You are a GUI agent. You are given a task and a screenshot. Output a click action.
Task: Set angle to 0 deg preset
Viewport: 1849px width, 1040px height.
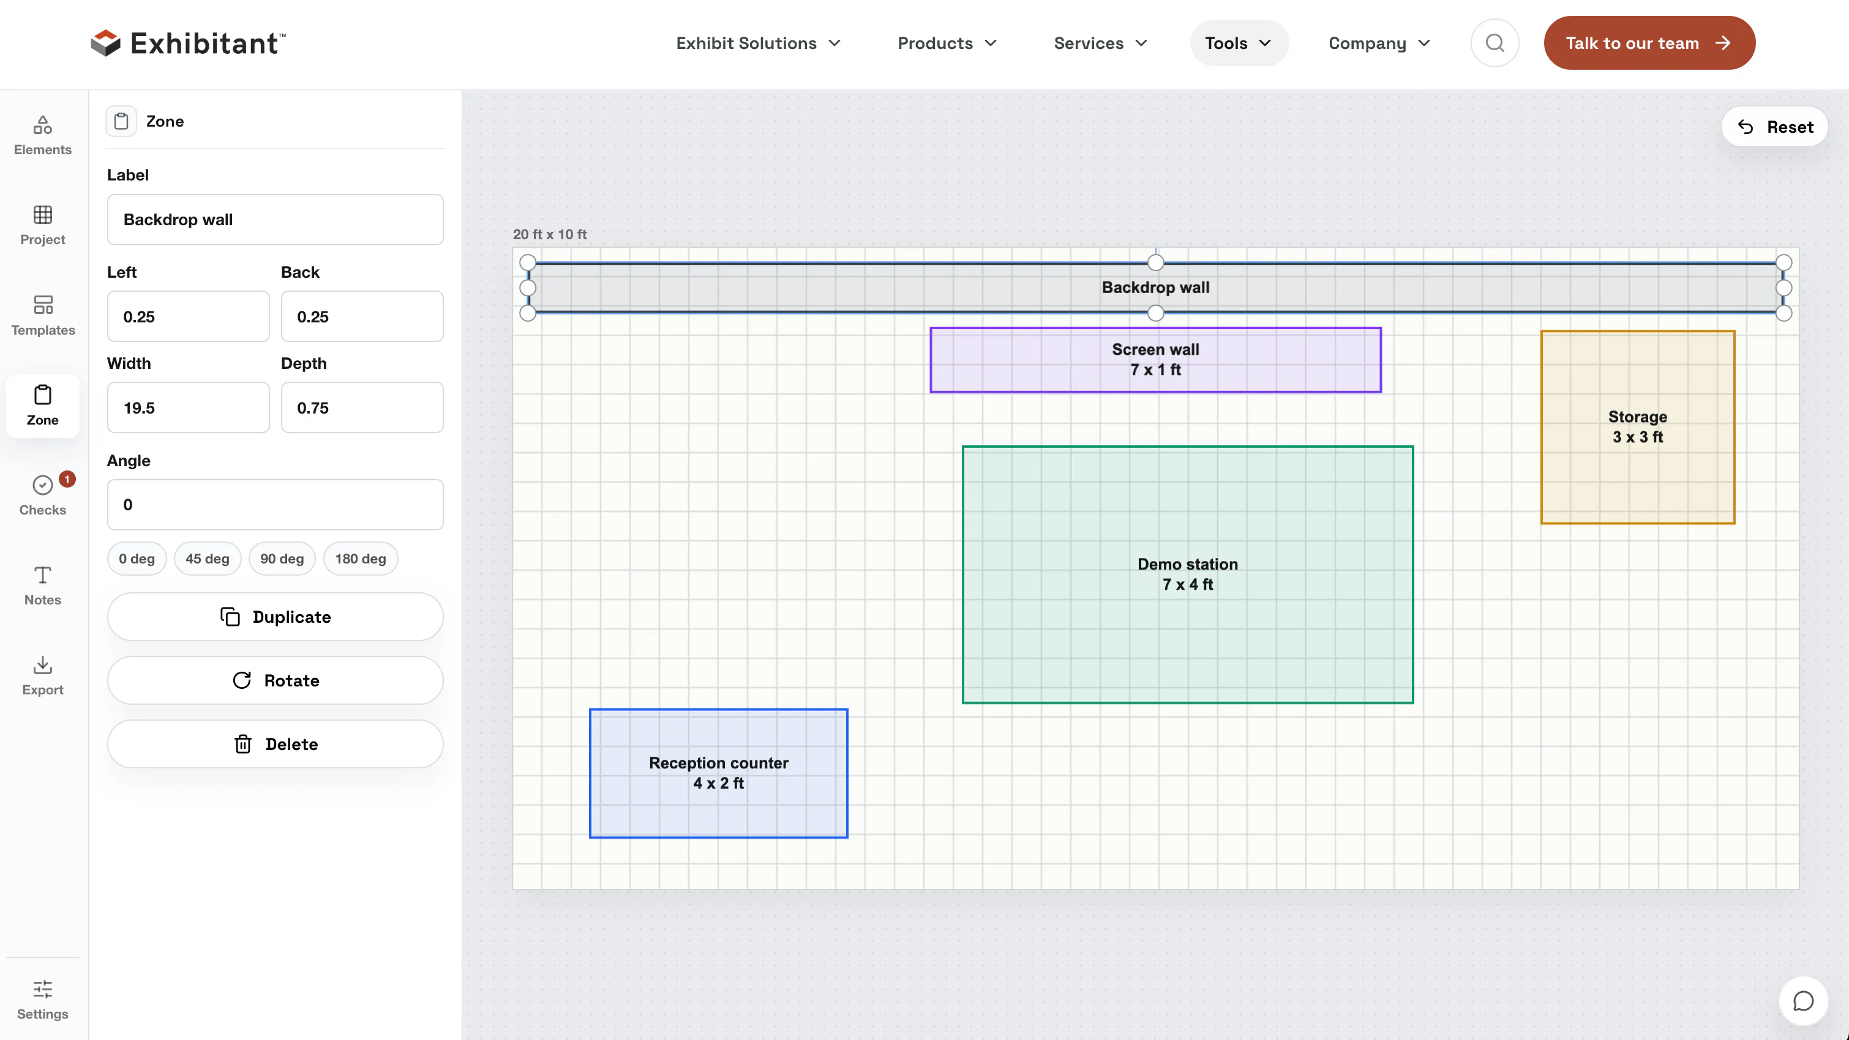point(137,559)
